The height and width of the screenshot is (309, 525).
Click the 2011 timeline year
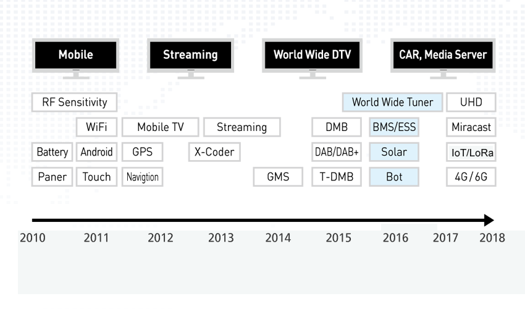pos(96,237)
